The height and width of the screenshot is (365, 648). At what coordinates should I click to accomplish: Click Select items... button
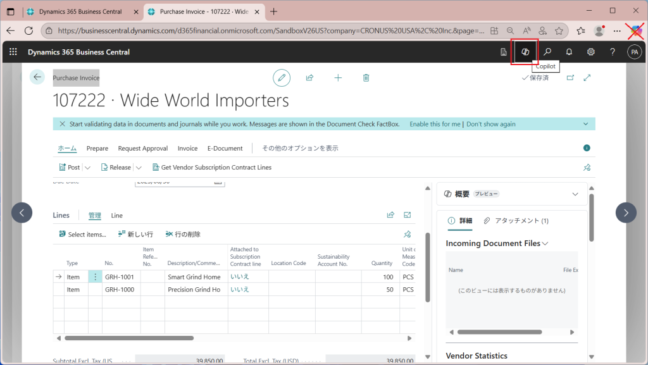(x=82, y=234)
